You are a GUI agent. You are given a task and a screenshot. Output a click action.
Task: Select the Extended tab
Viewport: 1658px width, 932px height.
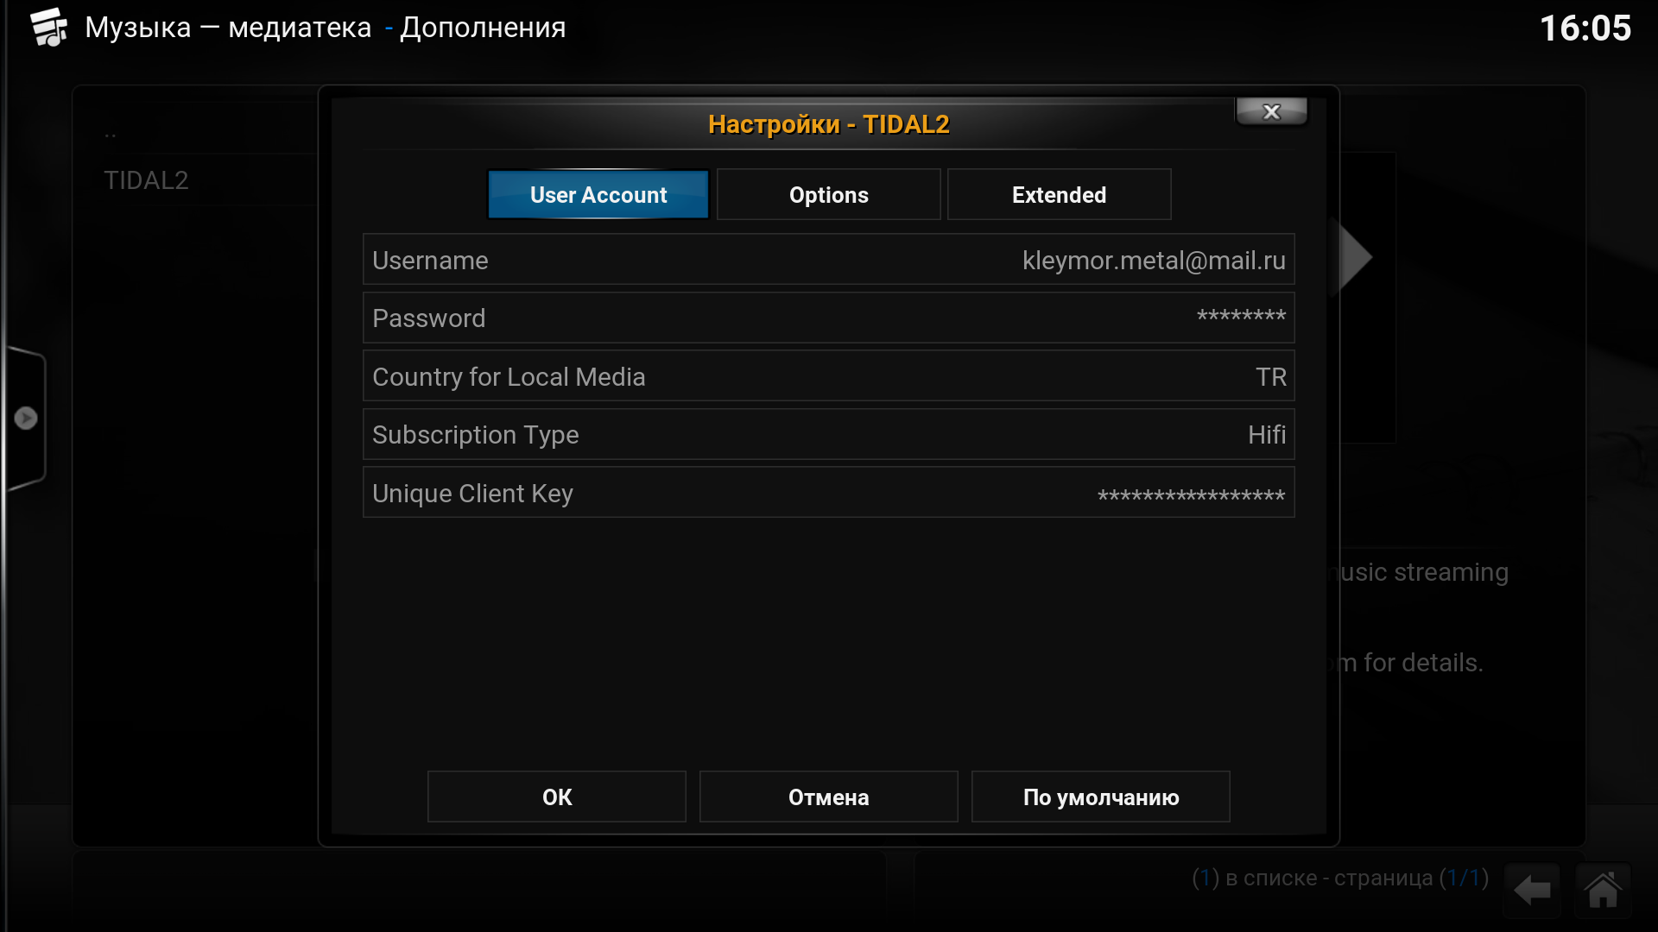[x=1060, y=195]
